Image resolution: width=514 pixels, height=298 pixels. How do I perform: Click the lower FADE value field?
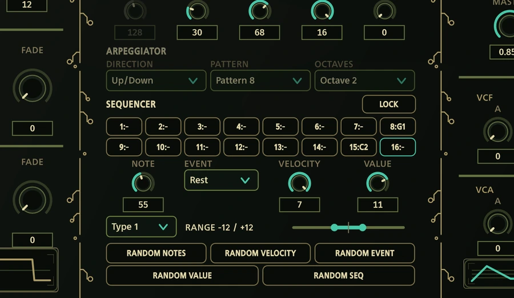(x=32, y=240)
